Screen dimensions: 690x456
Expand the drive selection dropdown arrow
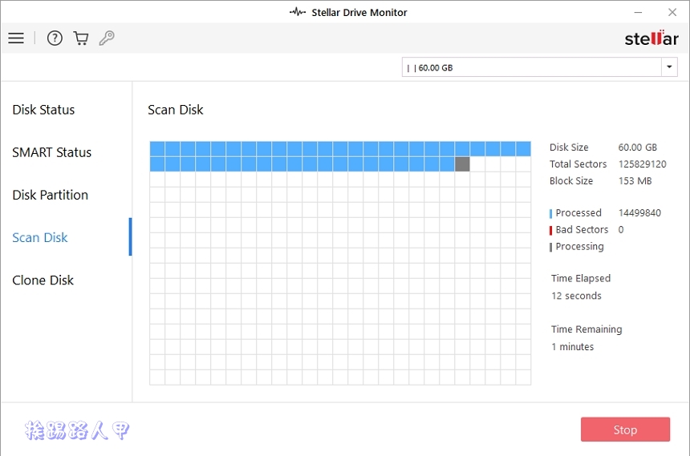[669, 67]
